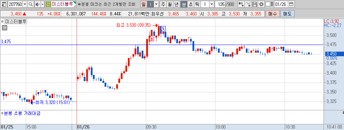344x130 pixels.
Task: Select the 틱 (tick) chart period
Action: click(x=197, y=4)
